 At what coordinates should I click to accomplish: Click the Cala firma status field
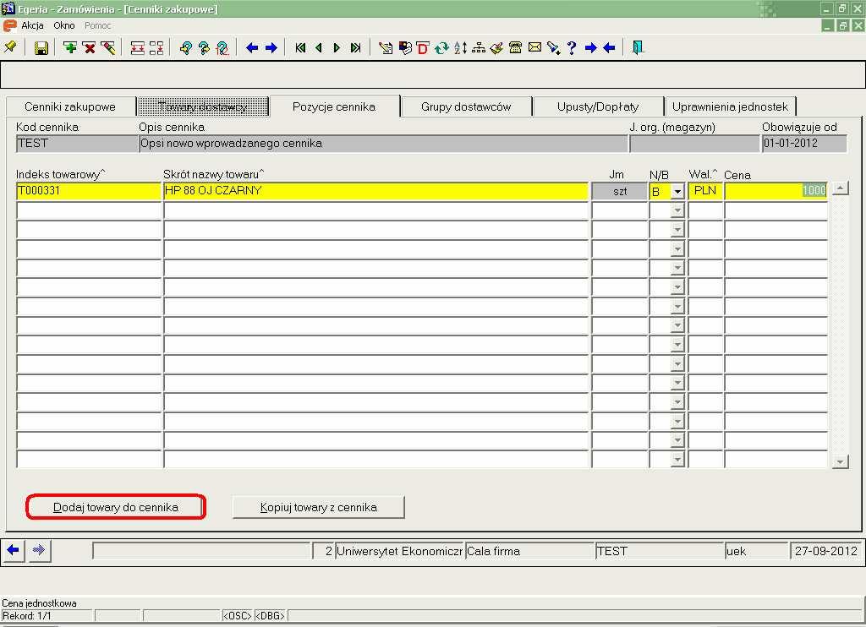tap(529, 551)
